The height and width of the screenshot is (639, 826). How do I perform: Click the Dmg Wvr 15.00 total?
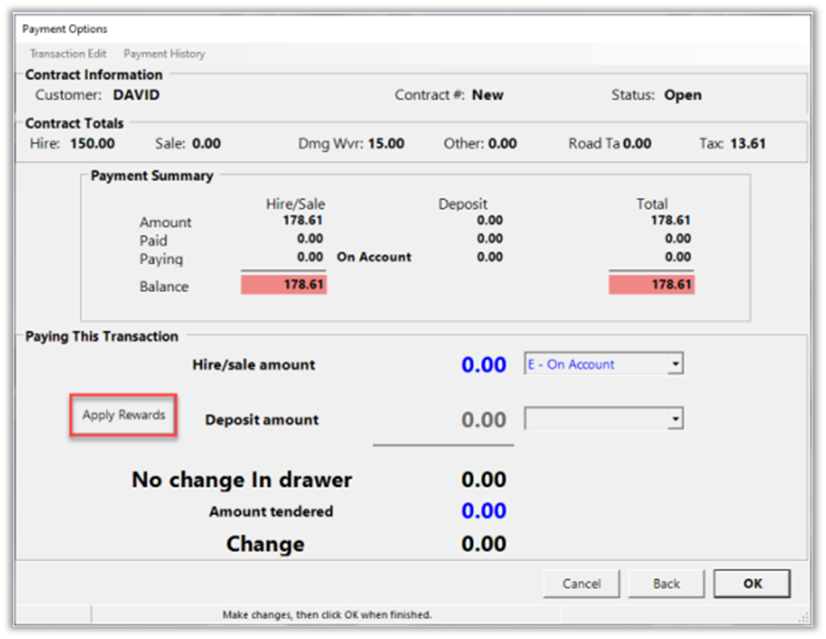385,144
